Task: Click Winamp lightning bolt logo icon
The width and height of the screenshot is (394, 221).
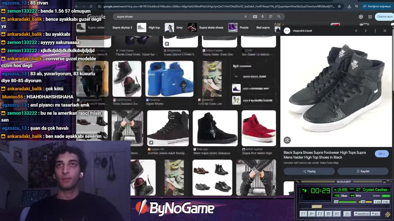Action: 388,214
